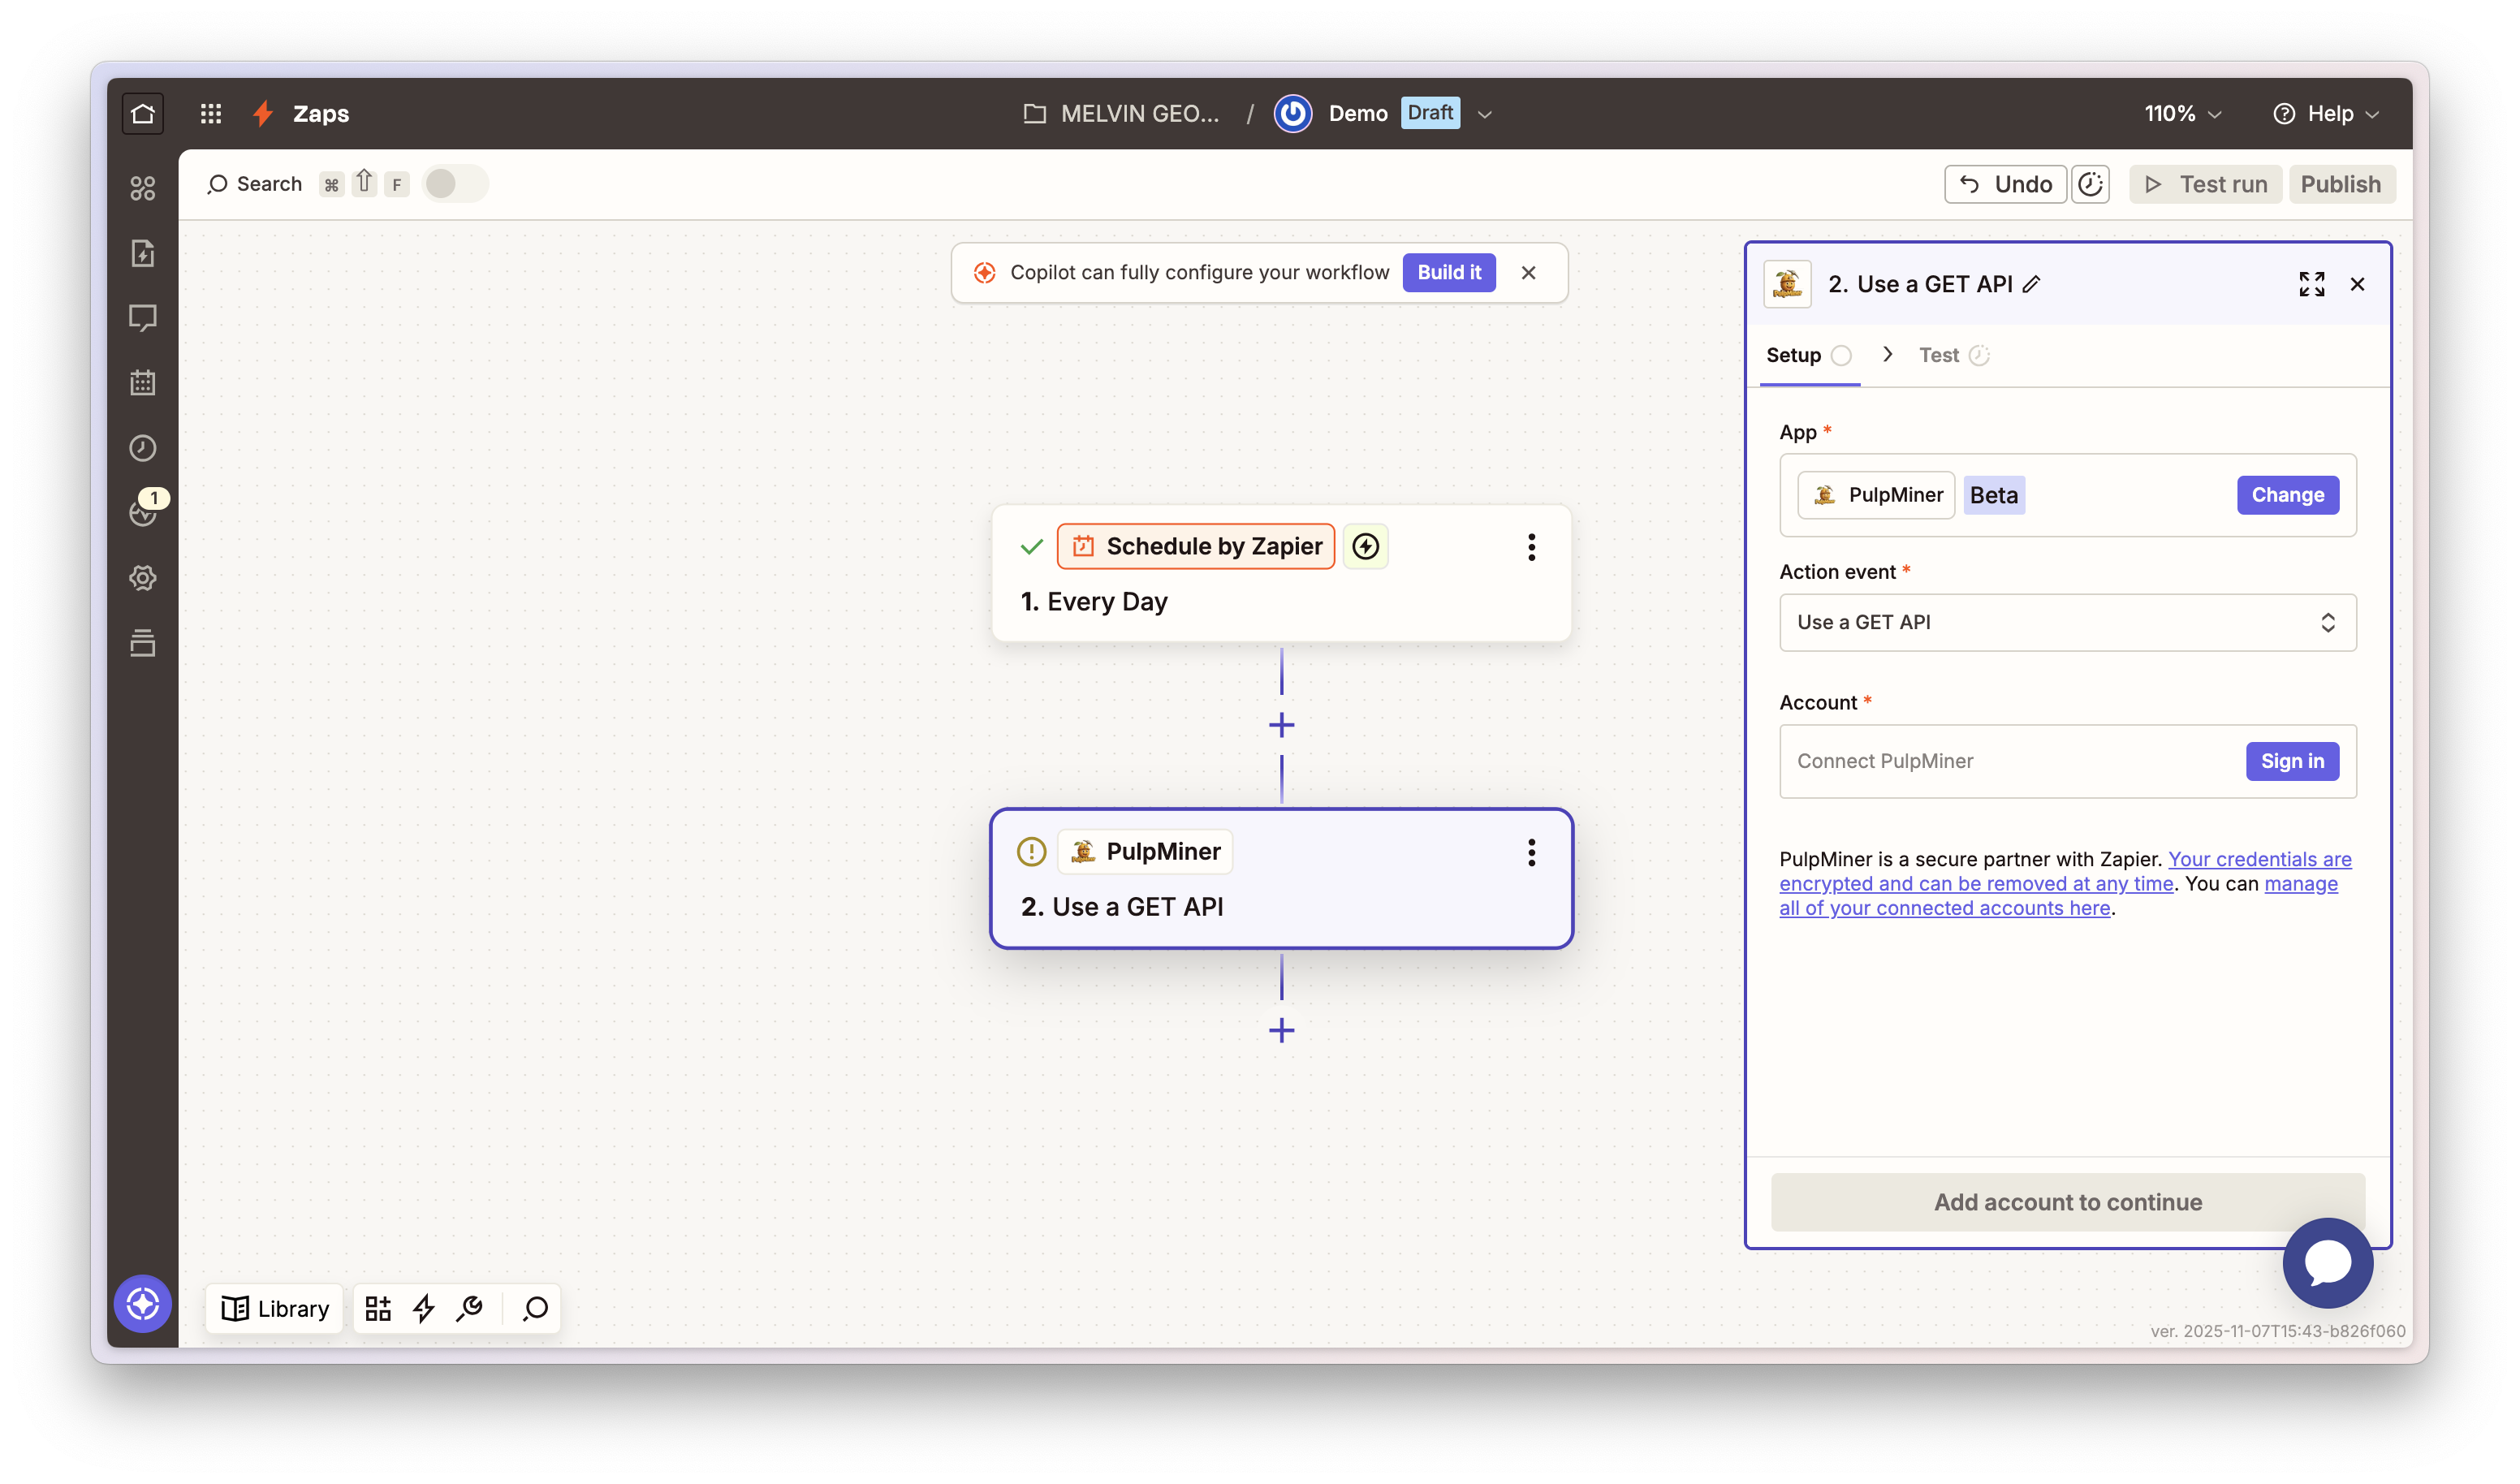This screenshot has width=2520, height=1484.
Task: Open the three-dot menu on Schedule by Zapier step
Action: point(1531,546)
